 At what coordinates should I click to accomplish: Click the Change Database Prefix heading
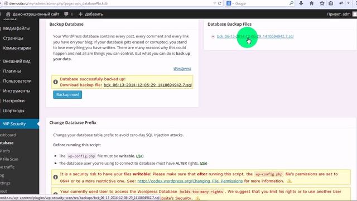click(x=73, y=123)
